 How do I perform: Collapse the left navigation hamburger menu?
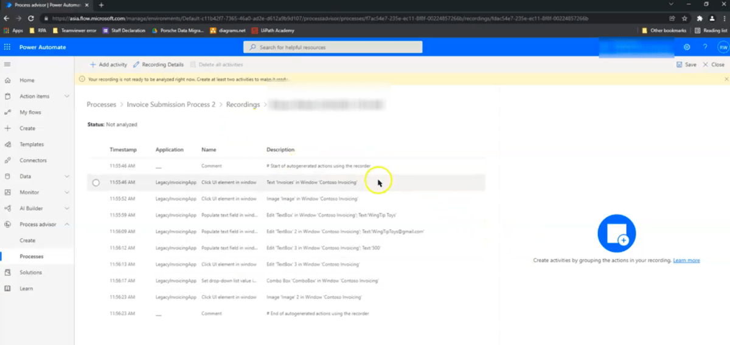coord(7,64)
